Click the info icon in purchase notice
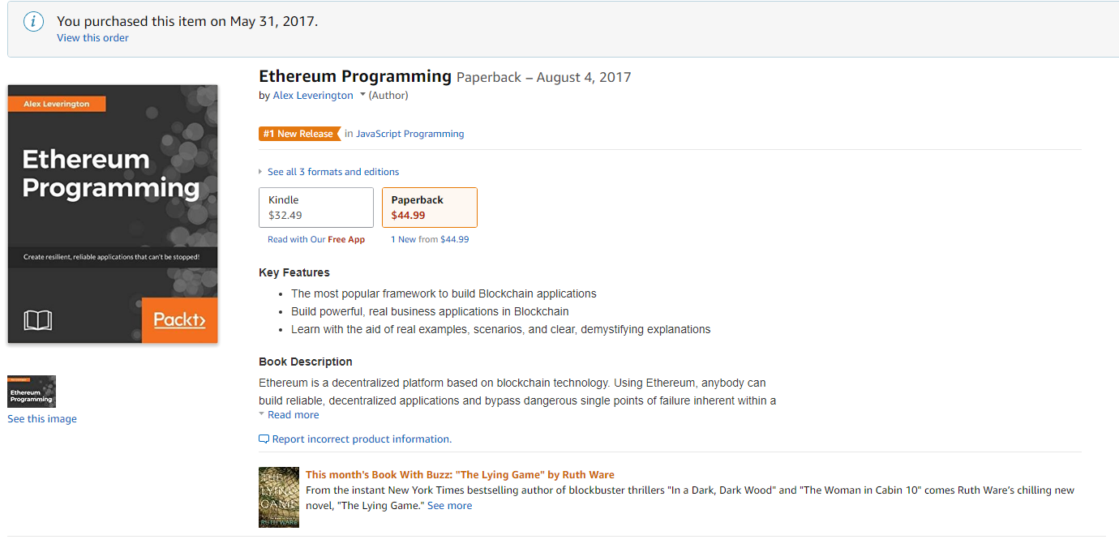Image resolution: width=1119 pixels, height=548 pixels. [x=33, y=22]
